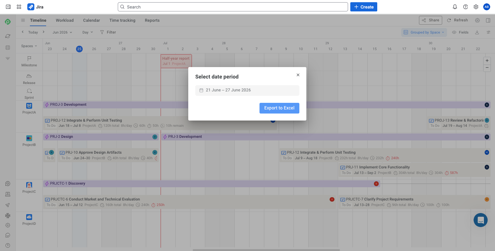This screenshot has width=495, height=251.
Task: Select the ProjectB space avatar
Action: [29, 138]
